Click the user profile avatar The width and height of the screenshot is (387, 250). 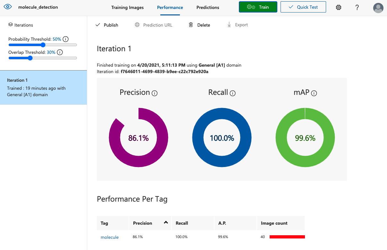pyautogui.click(x=378, y=8)
